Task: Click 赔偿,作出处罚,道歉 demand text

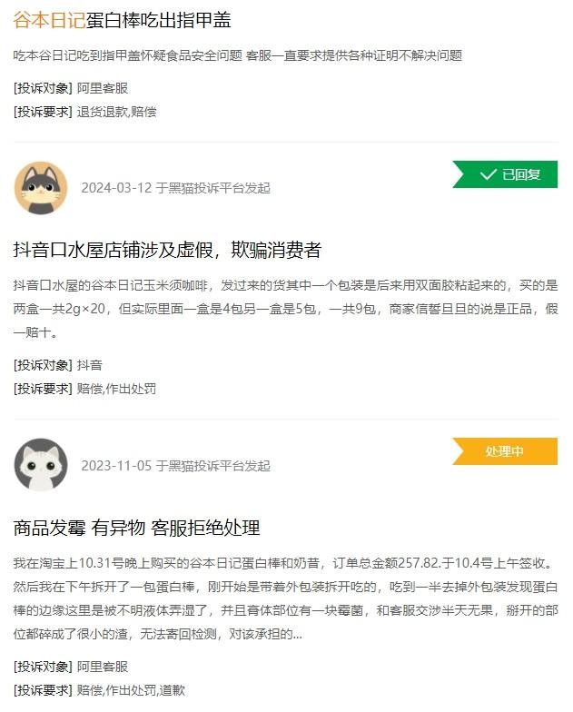Action: 131,690
